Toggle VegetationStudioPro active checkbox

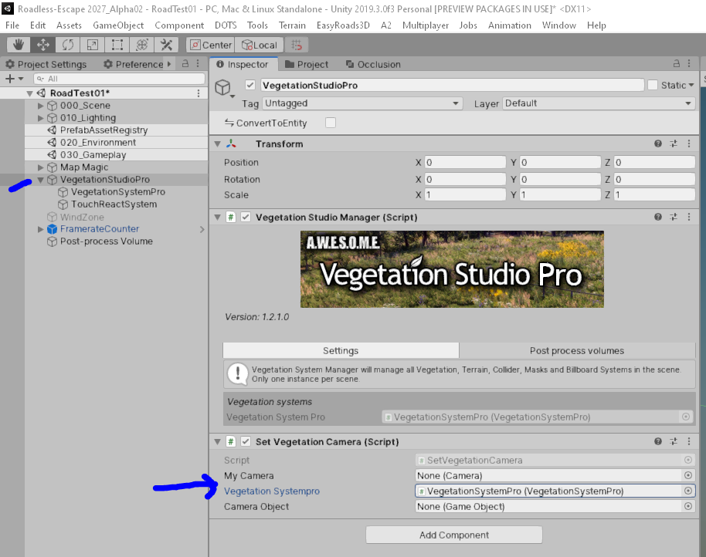[250, 85]
